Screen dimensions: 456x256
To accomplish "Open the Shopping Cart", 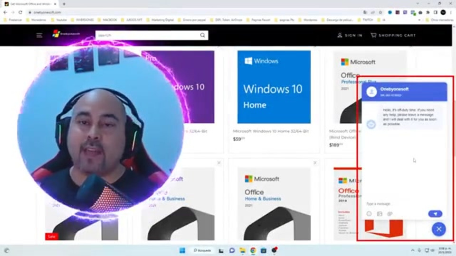I will 393,36.
